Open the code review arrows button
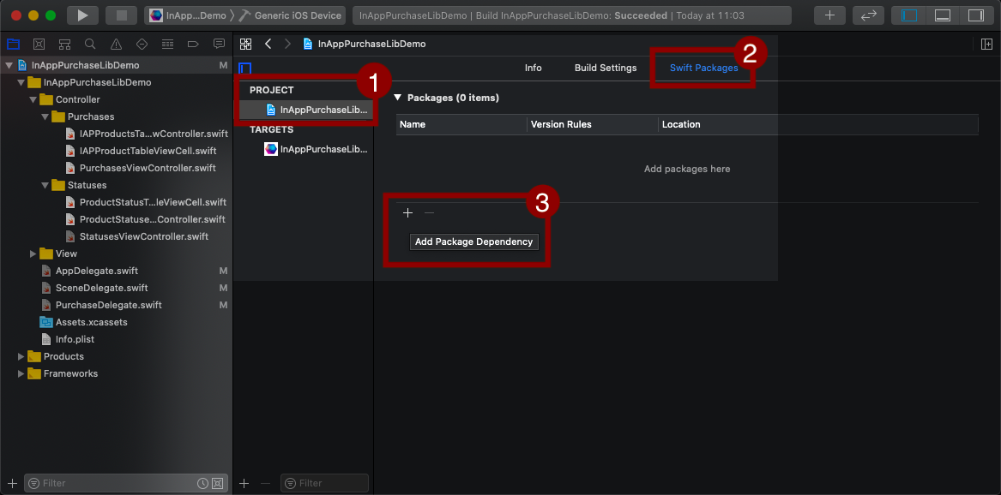Screen dimensions: 1001x495 tap(868, 15)
